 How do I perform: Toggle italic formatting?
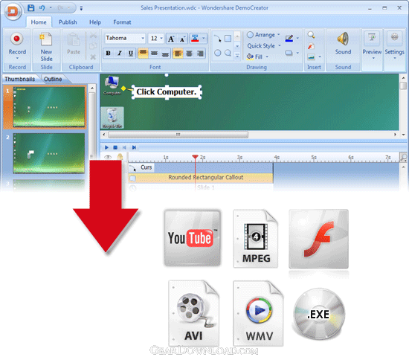pos(120,54)
